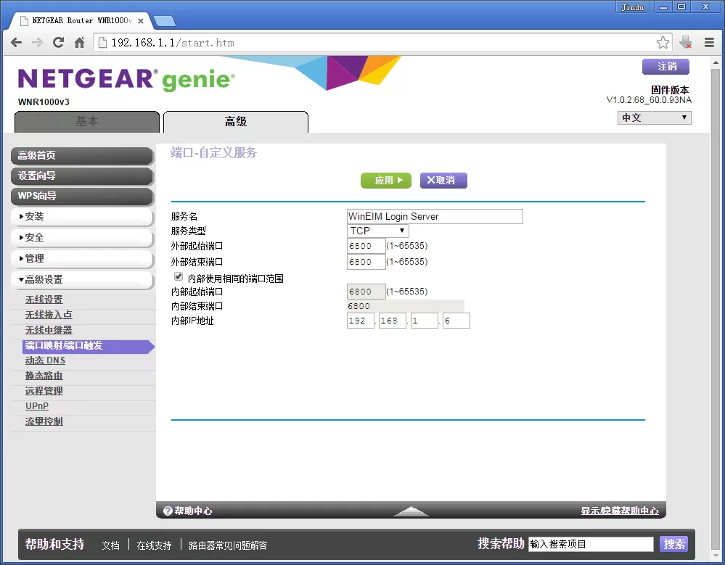Open the TCP service type dropdown
This screenshot has height=565, width=725.
coord(378,231)
